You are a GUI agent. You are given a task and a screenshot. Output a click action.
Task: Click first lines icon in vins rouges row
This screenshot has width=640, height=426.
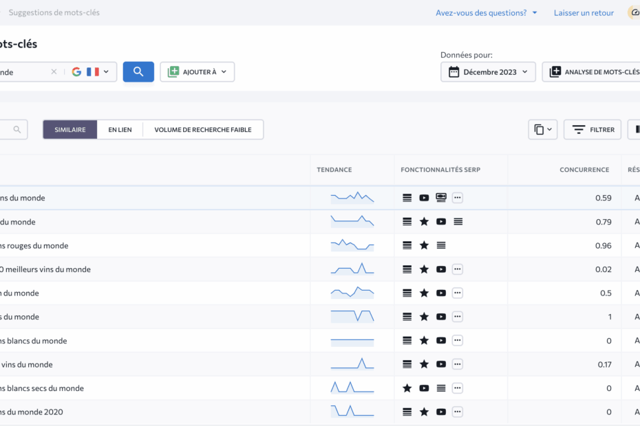tap(407, 245)
